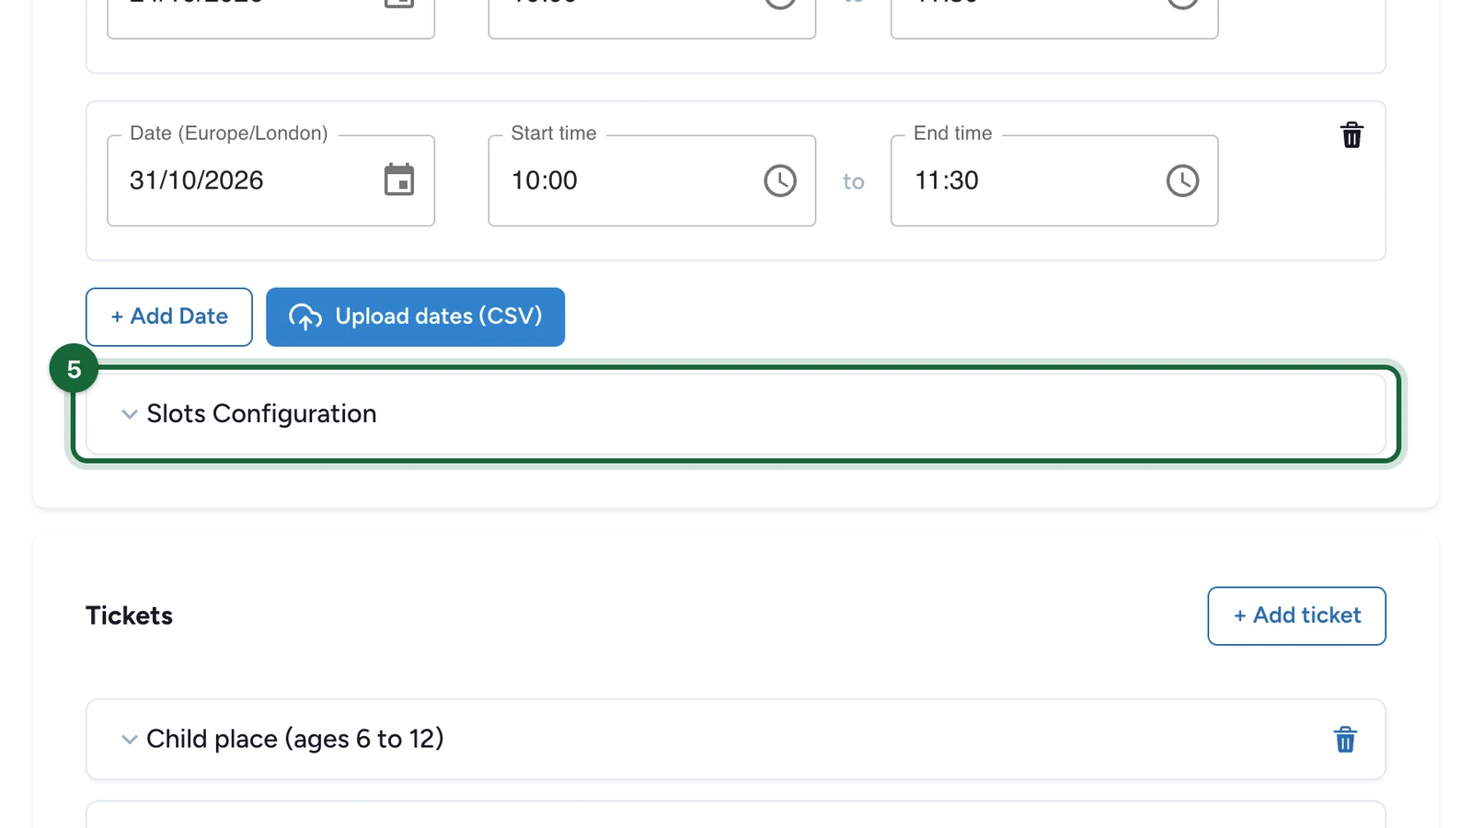
Task: Open calendar picker for 31/10/2026 date
Action: [399, 180]
